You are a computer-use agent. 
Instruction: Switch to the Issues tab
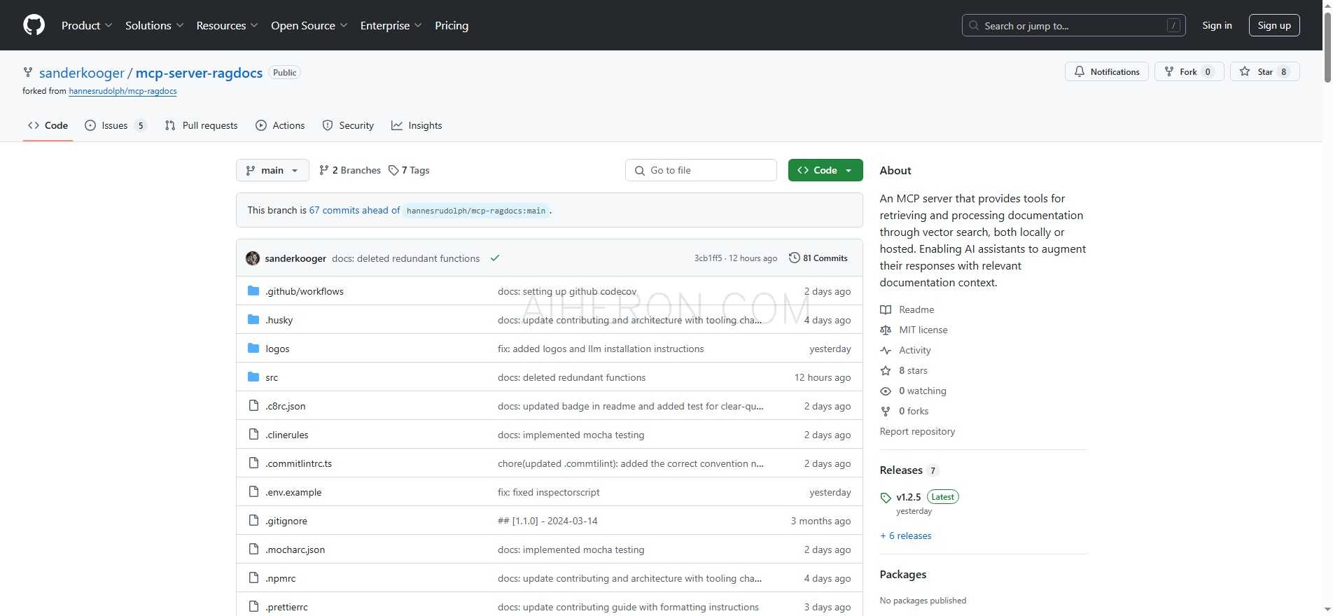click(x=115, y=126)
